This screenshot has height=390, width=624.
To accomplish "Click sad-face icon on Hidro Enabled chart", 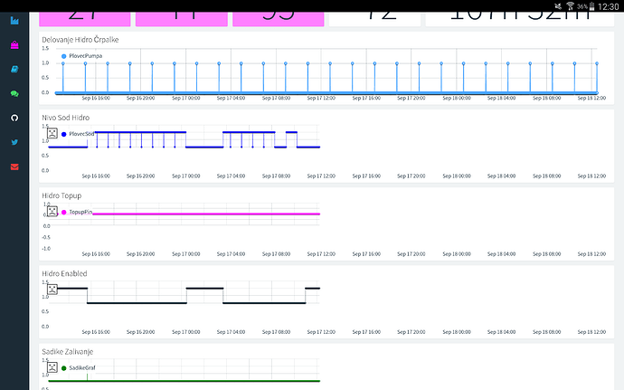I will pyautogui.click(x=52, y=290).
